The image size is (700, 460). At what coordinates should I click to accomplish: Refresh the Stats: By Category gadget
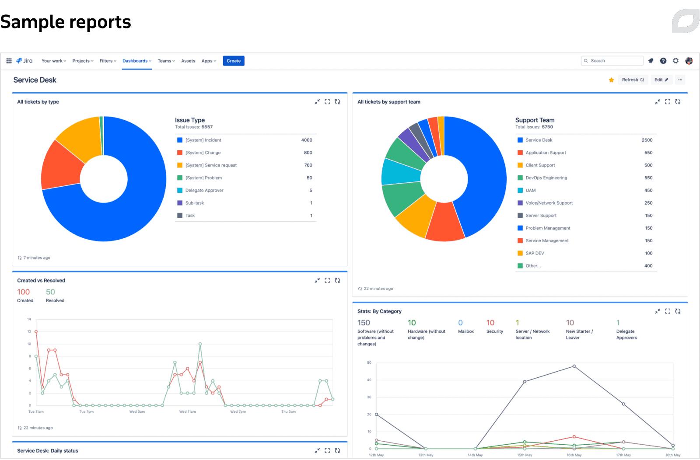678,311
